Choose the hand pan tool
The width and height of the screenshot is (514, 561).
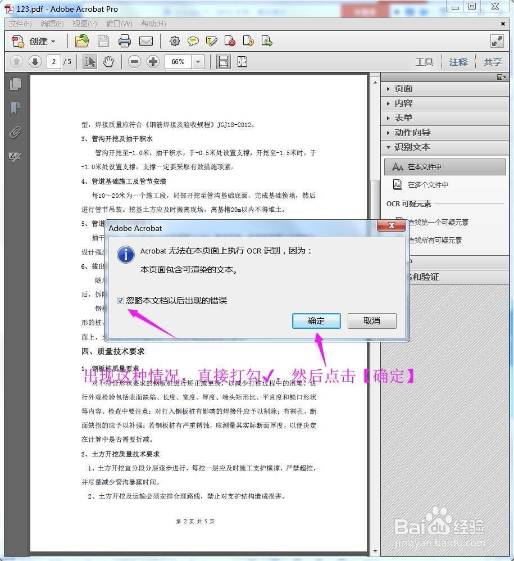[108, 62]
